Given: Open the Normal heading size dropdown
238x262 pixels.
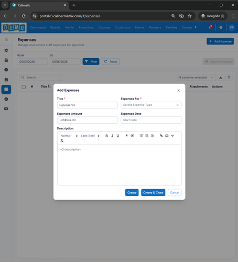Looking at the screenshot, I should (69, 136).
